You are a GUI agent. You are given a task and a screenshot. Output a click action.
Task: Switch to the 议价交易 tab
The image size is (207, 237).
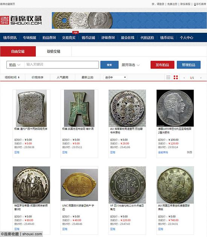click(x=53, y=52)
